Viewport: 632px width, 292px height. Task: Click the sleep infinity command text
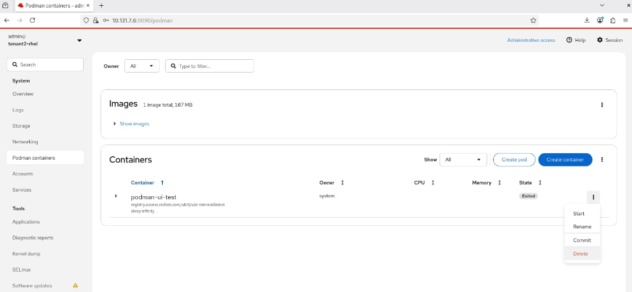[x=142, y=211]
